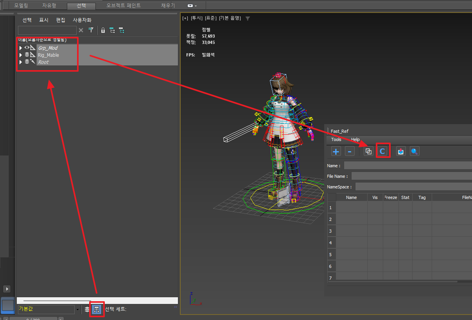Switch to the 오브젝트 페인트 ribbon tab

124,5
